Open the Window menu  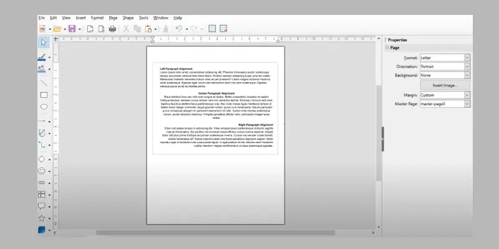click(x=160, y=18)
